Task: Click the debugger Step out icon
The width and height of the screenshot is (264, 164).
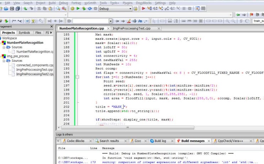Action: pyautogui.click(x=167, y=9)
